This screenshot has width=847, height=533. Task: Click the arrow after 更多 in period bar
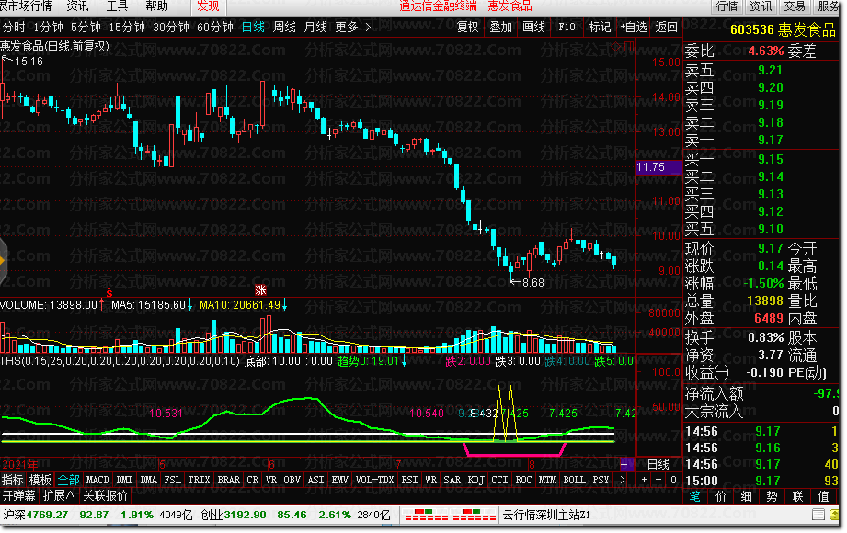tap(368, 27)
